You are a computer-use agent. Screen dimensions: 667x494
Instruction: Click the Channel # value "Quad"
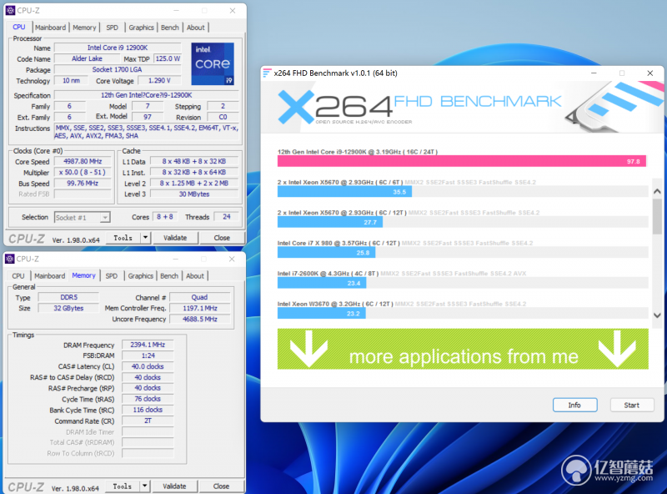199,297
